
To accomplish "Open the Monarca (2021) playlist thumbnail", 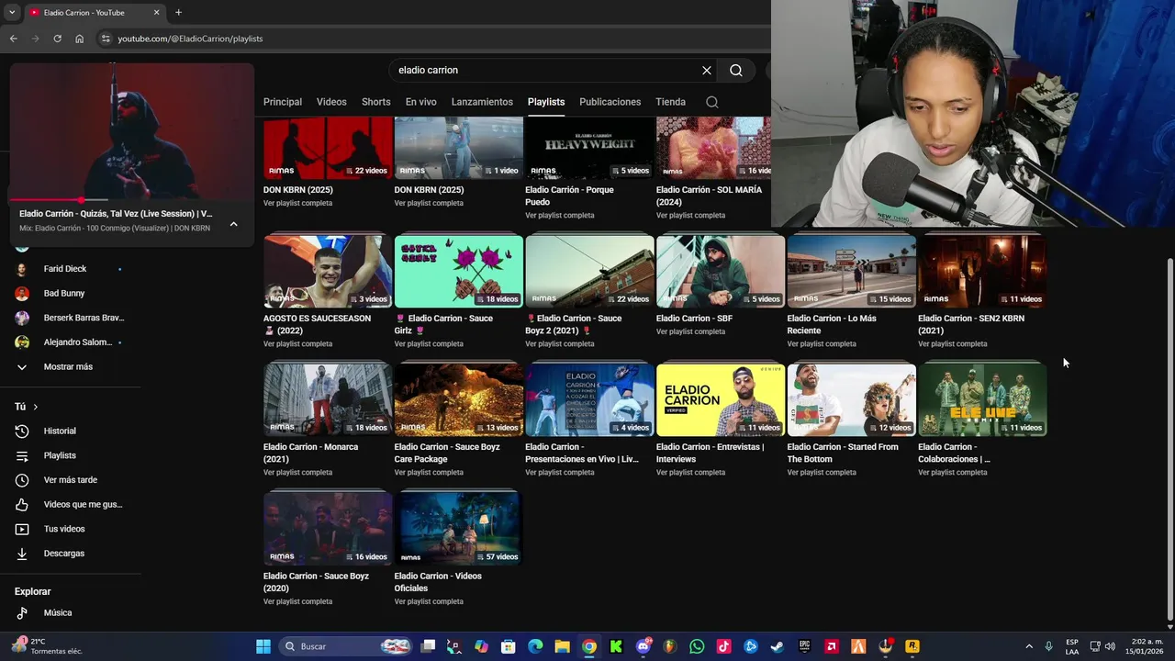I will tap(328, 399).
